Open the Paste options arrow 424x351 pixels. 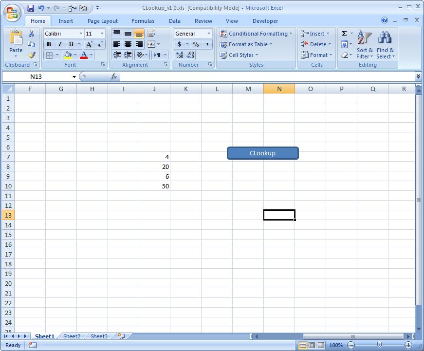(16, 56)
